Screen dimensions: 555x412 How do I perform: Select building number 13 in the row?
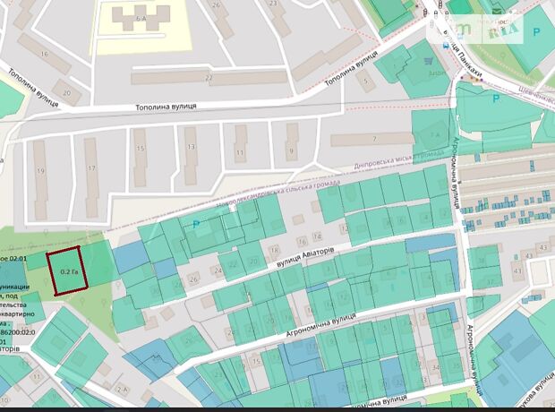pyautogui.click(x=190, y=145)
